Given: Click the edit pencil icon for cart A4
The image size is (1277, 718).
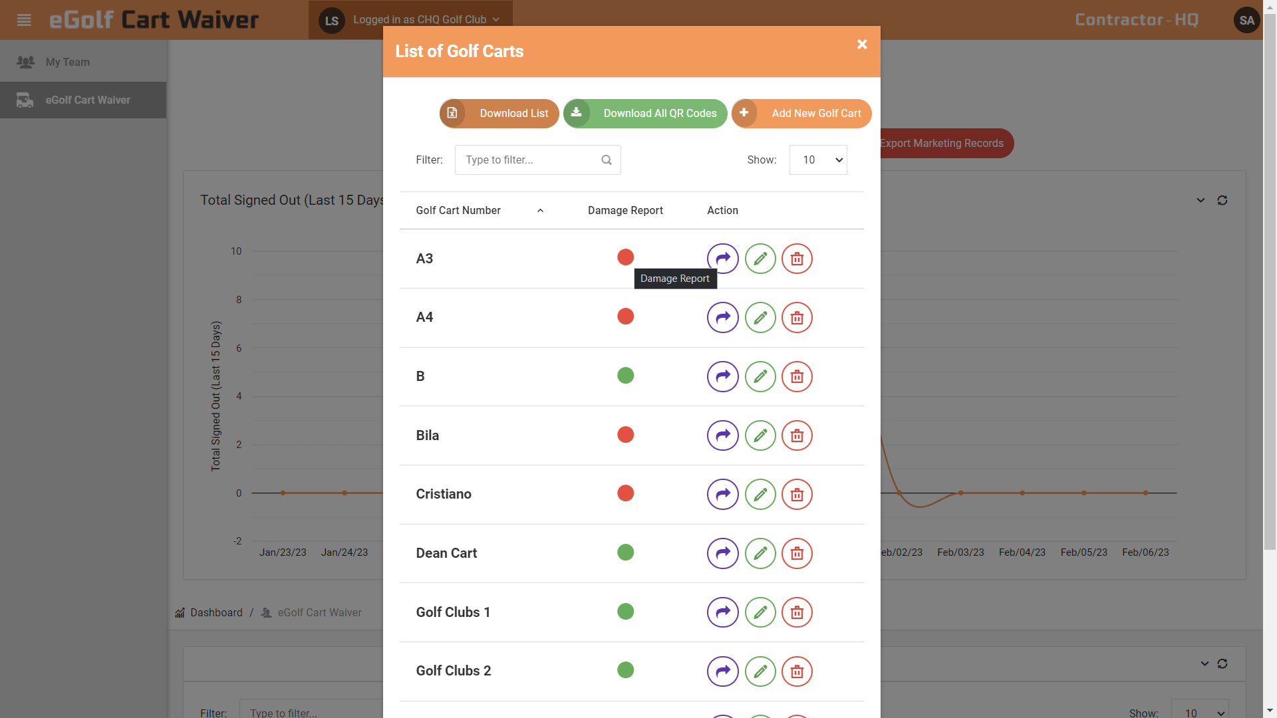Looking at the screenshot, I should click(x=760, y=318).
